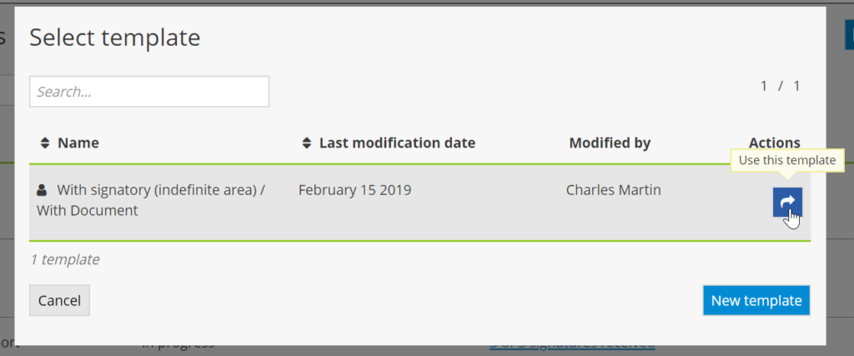The height and width of the screenshot is (356, 854).
Task: Click the blue button behind dialog's top-right edge
Action: pos(849,35)
